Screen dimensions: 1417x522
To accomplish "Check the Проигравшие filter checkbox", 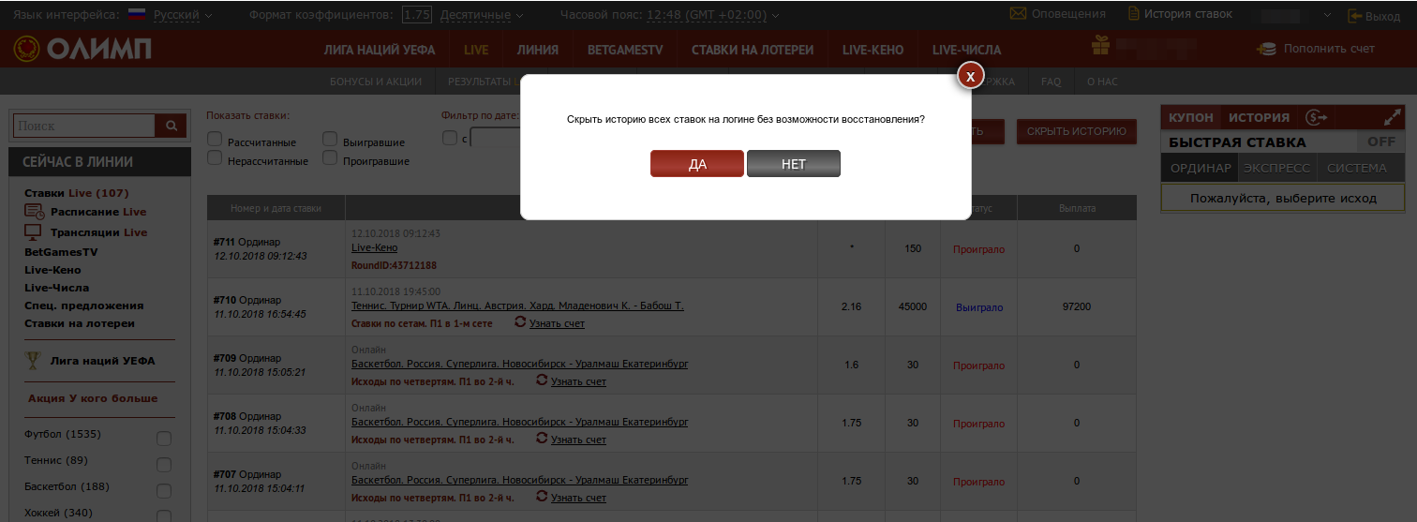I will (x=330, y=158).
